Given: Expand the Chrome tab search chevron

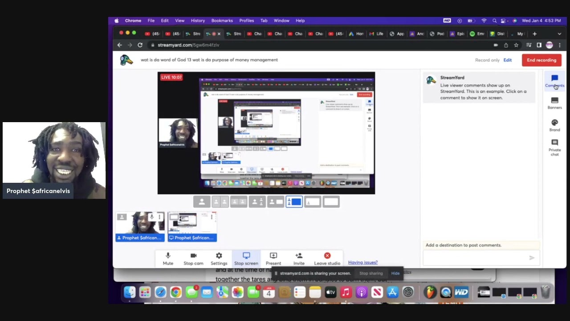Looking at the screenshot, I should pyautogui.click(x=559, y=34).
